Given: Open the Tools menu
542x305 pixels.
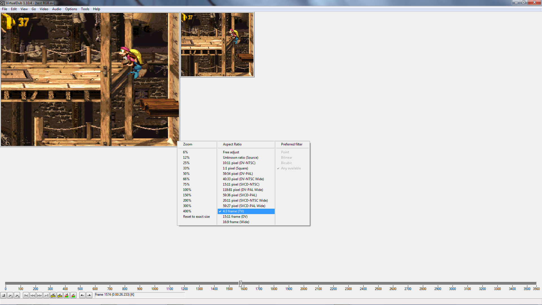Looking at the screenshot, I should click(x=85, y=9).
